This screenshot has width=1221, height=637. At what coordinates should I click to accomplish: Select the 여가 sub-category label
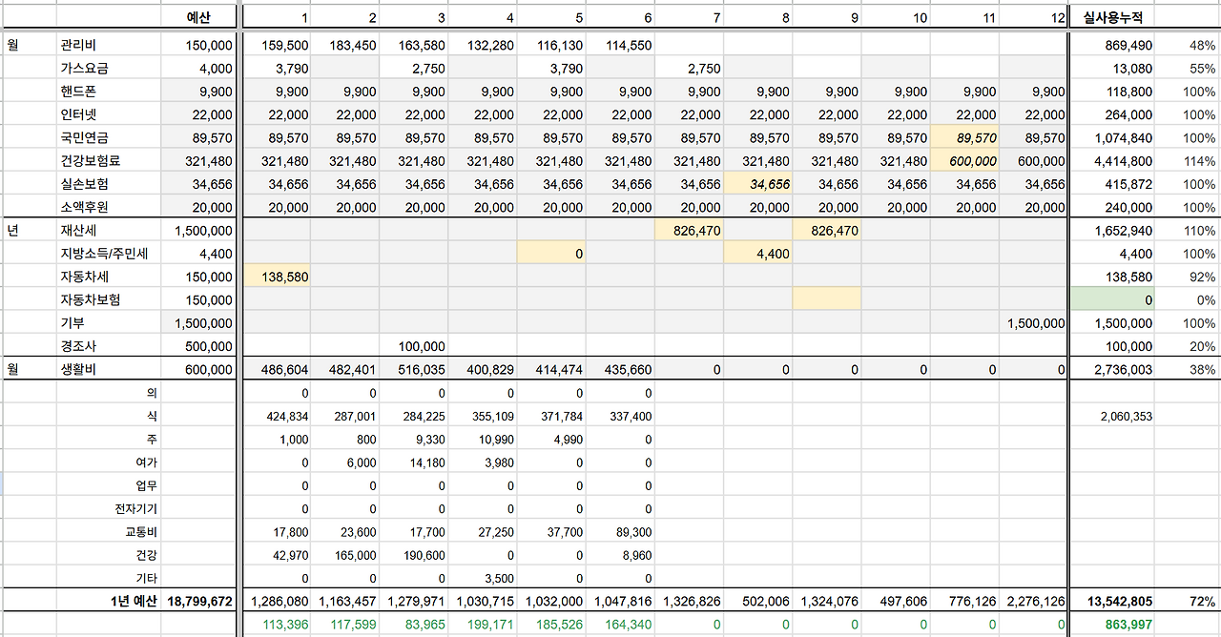147,462
